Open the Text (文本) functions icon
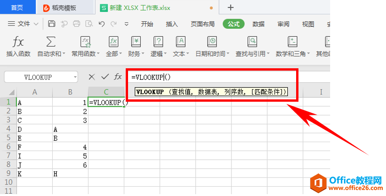The image size is (386, 196). pyautogui.click(x=181, y=42)
